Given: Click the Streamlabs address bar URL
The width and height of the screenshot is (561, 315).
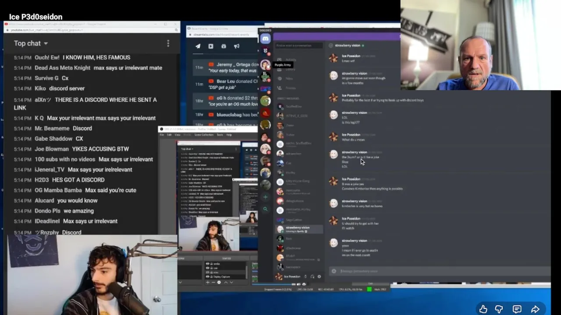Looking at the screenshot, I should pyautogui.click(x=222, y=35).
